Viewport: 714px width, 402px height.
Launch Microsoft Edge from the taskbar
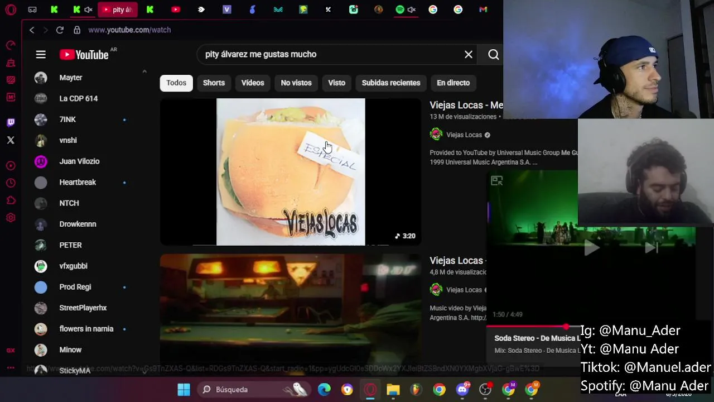(324, 390)
